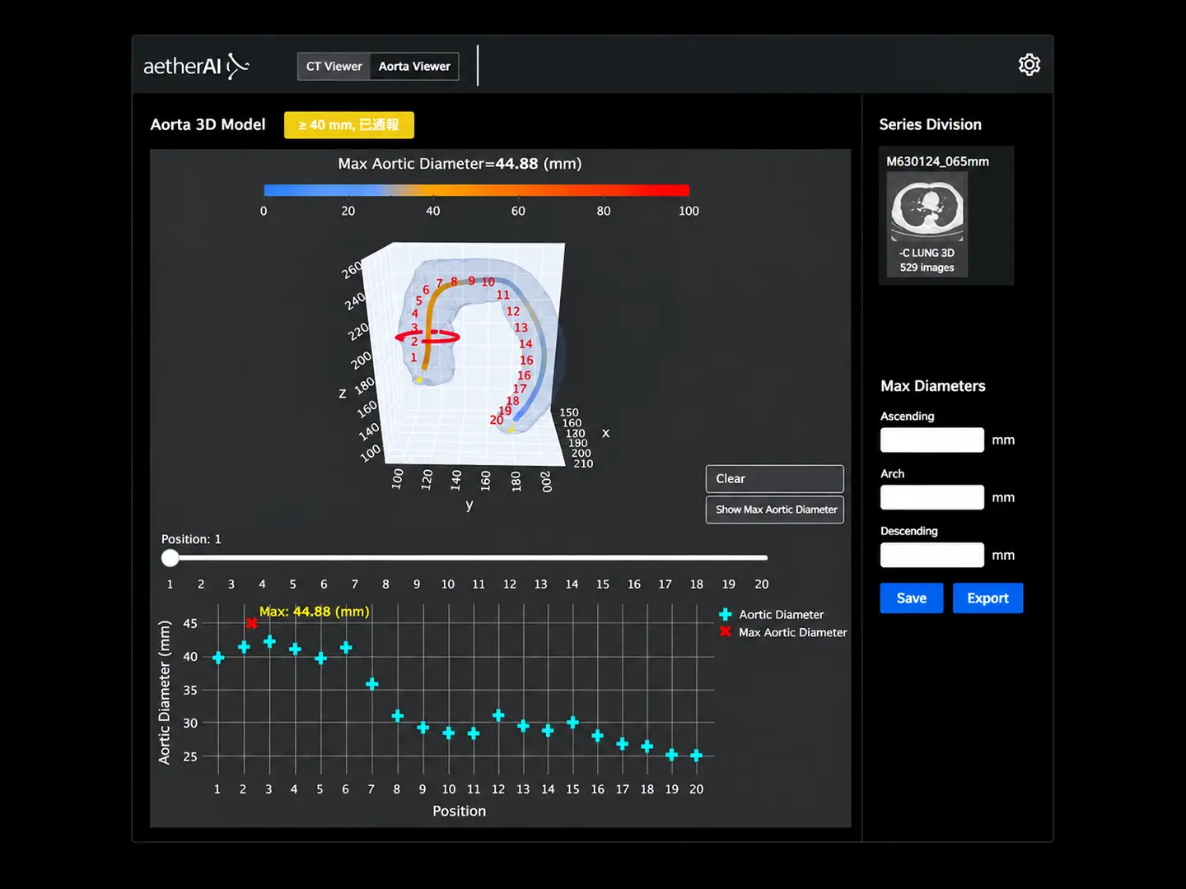Click the ≥ 40 mm yellow alert badge
This screenshot has height=889, width=1186.
coord(349,125)
